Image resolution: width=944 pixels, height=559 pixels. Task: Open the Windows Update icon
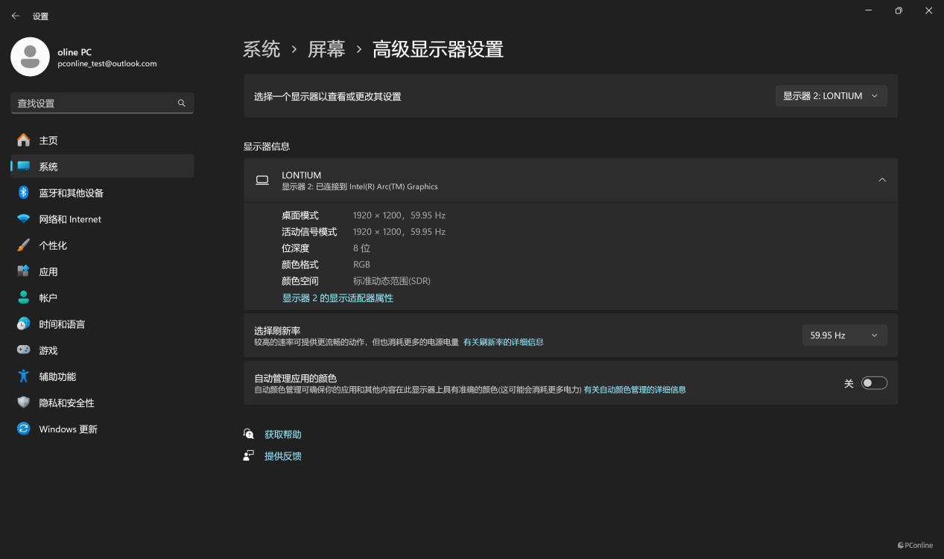pyautogui.click(x=24, y=429)
